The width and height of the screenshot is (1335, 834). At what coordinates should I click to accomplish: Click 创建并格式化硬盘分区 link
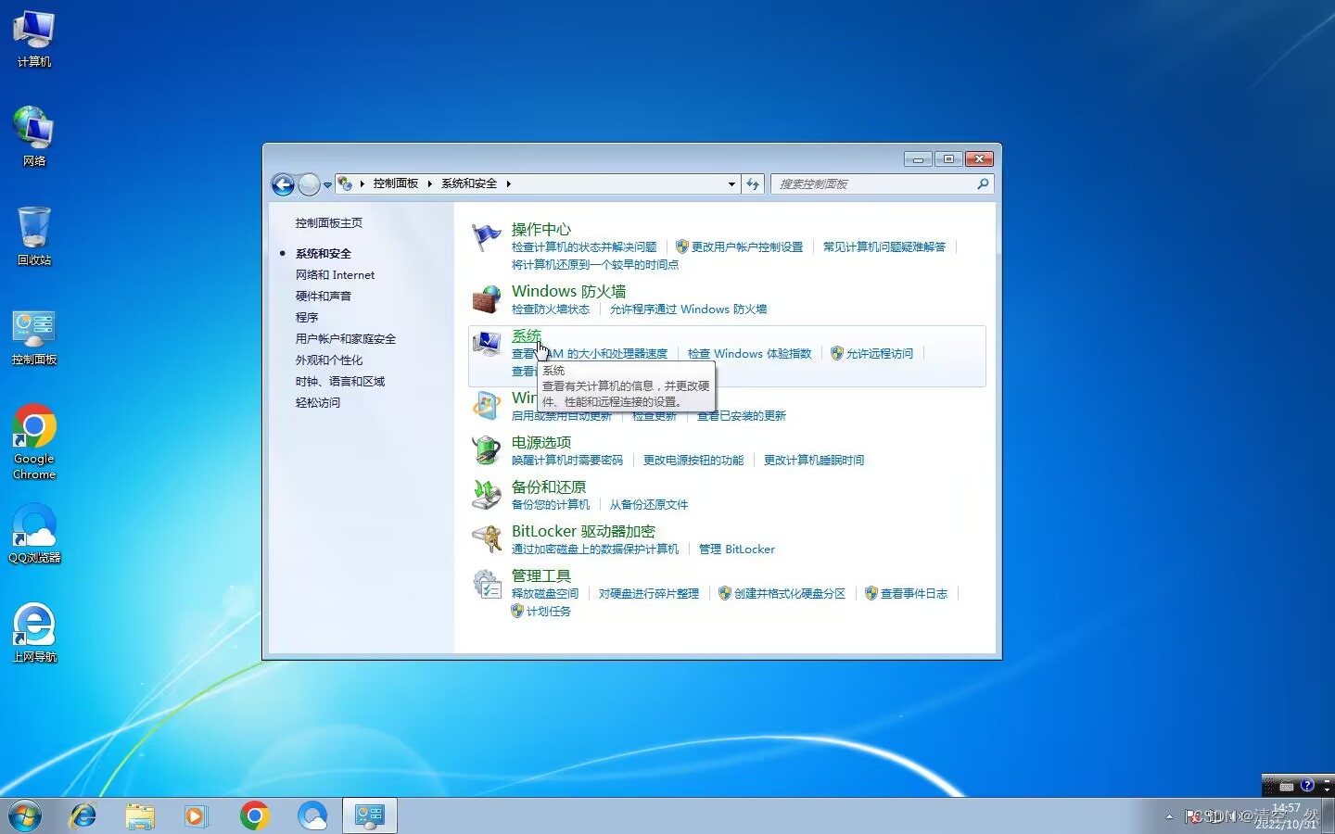pos(790,593)
